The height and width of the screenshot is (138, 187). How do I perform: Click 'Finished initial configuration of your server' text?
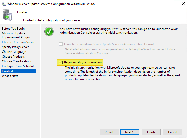(x=52, y=20)
